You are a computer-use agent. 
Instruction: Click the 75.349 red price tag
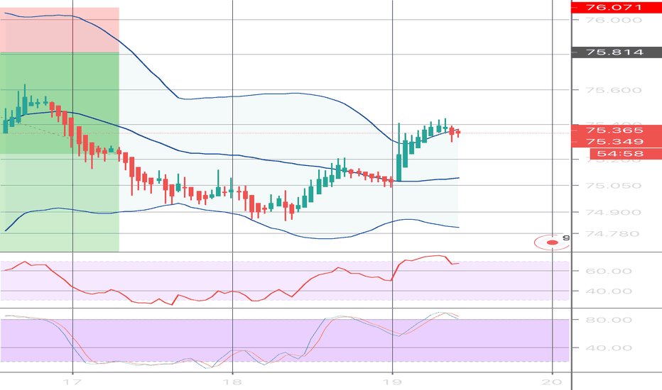[x=615, y=142]
